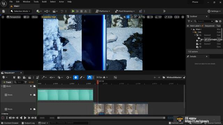This screenshot has height=125, width=223.
Task: Toggle the Outliner visibility eye column header
Action: click(x=188, y=26)
